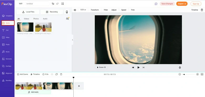Toggle the cloud sync off icon
The height and width of the screenshot is (97, 205).
click(68, 19)
